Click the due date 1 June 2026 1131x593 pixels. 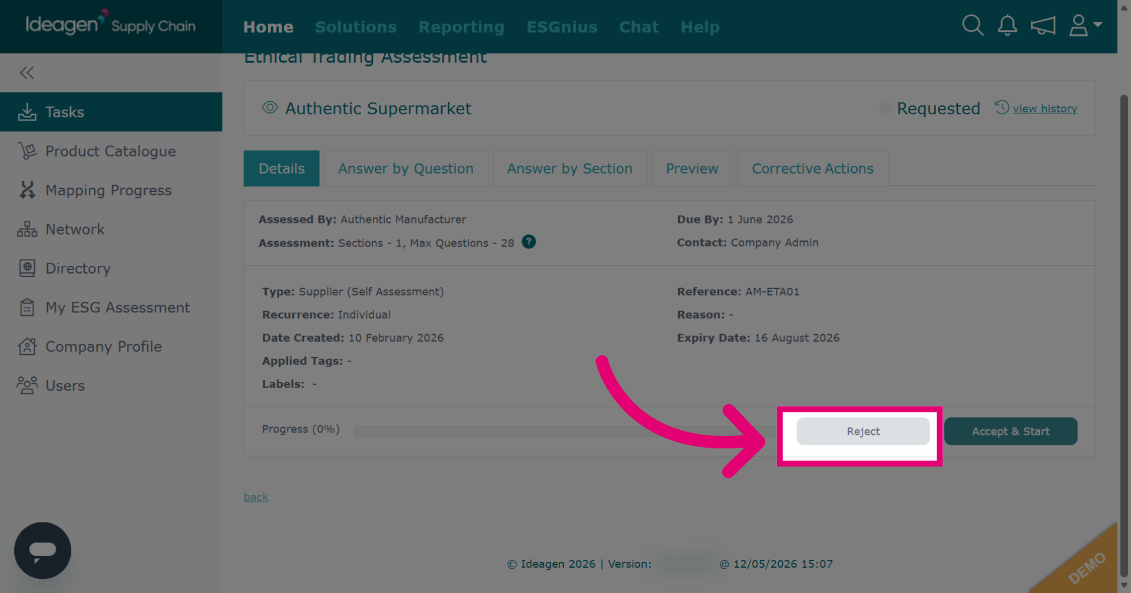[x=760, y=219]
